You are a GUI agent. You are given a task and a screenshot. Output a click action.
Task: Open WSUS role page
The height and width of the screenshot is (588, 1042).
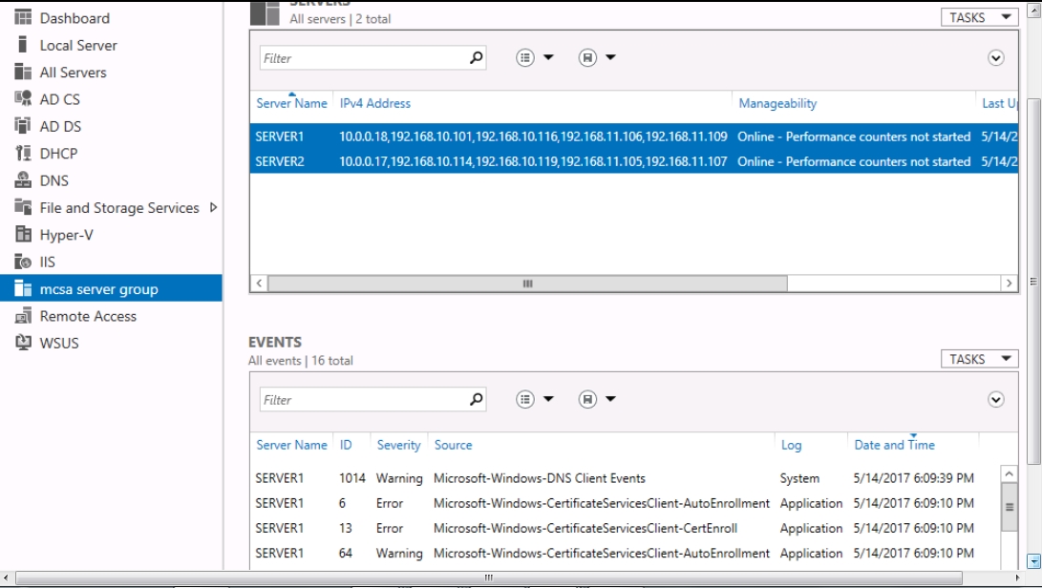click(x=59, y=344)
